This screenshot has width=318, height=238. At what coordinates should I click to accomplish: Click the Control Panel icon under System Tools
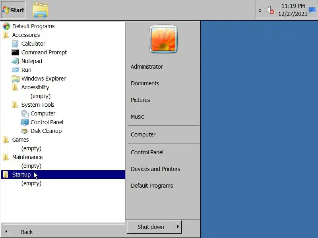pyautogui.click(x=25, y=122)
